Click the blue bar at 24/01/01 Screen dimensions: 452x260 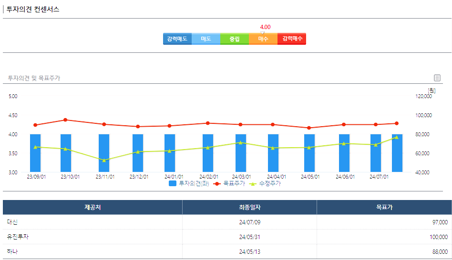(170, 153)
